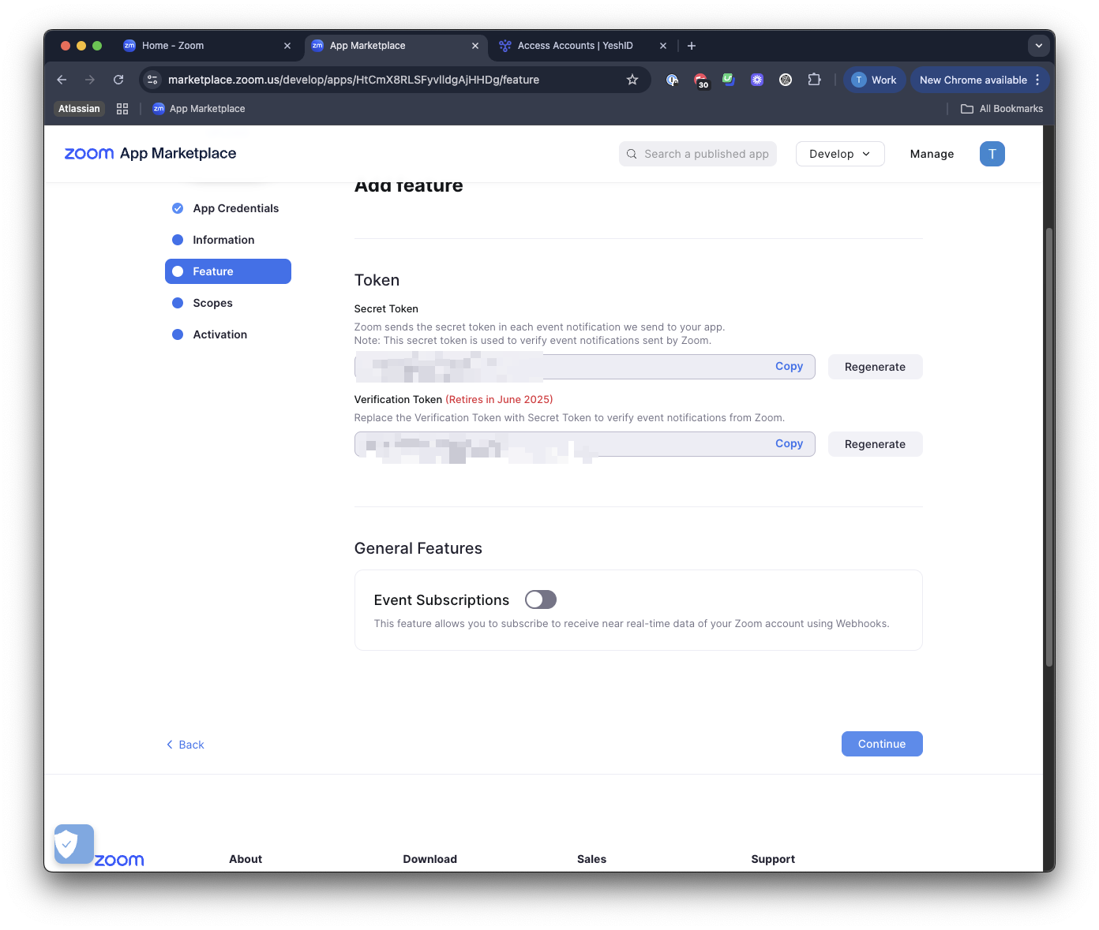Screen dimensions: 1099x930
Task: Click the Work profile button
Action: point(874,80)
